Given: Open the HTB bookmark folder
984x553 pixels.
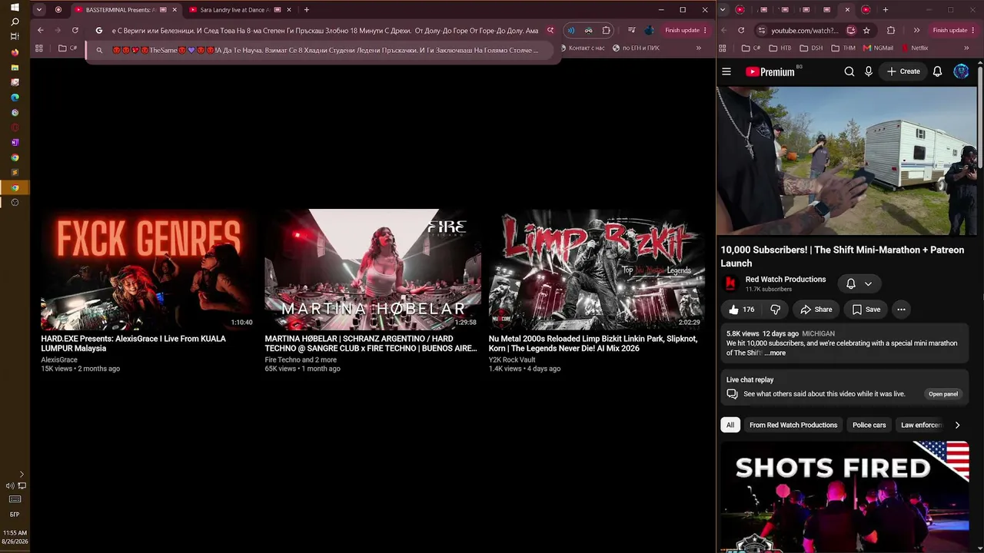Looking at the screenshot, I should [x=780, y=48].
